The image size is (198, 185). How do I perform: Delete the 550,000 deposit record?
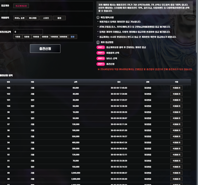coord(176,136)
